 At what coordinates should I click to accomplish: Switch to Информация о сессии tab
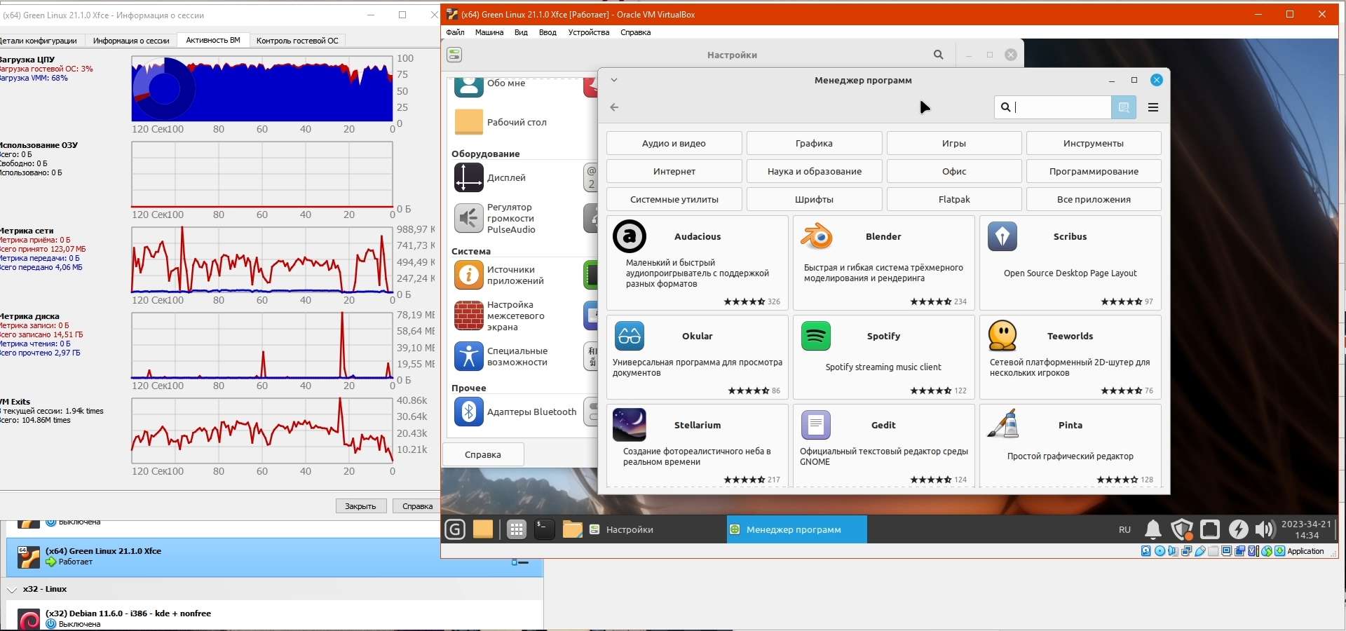point(131,41)
